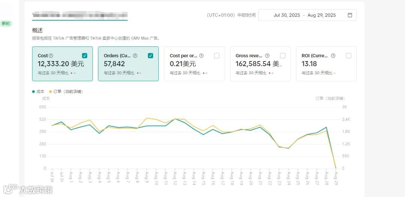This screenshot has height=197, width=405.
Task: Click the Gross revenue help icon
Action: point(267,56)
